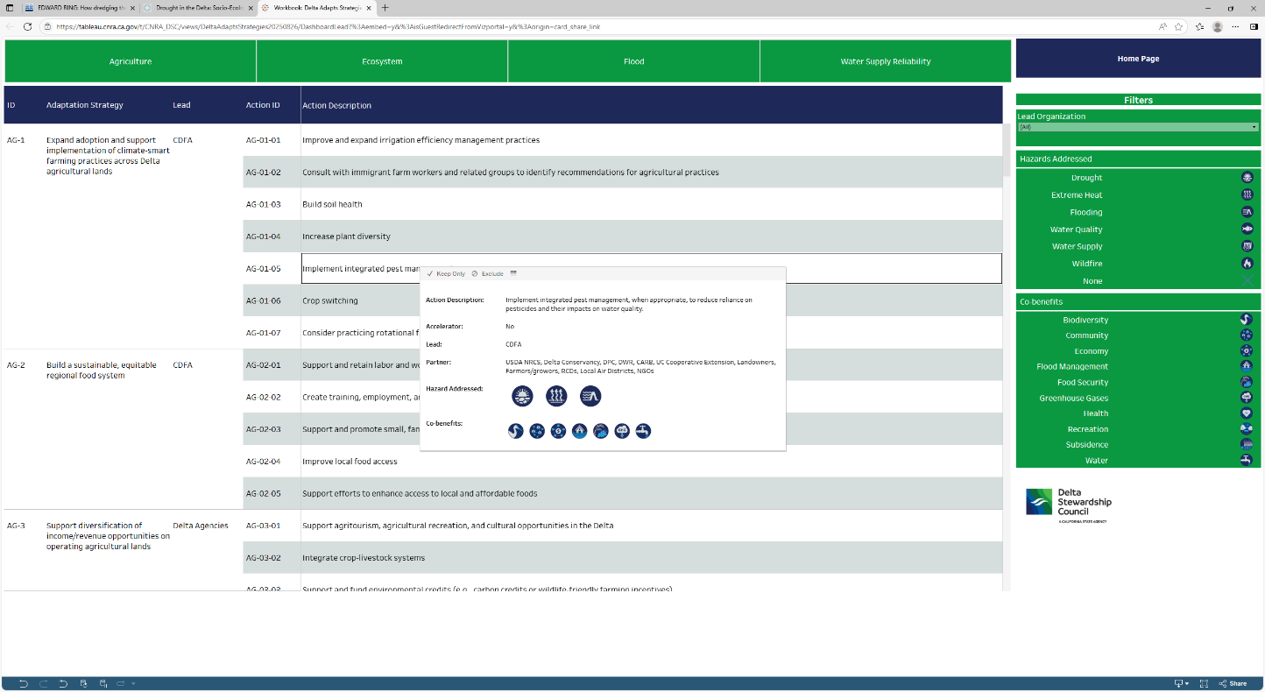
Task: Click the Water Quality fish icon
Action: click(x=1247, y=229)
